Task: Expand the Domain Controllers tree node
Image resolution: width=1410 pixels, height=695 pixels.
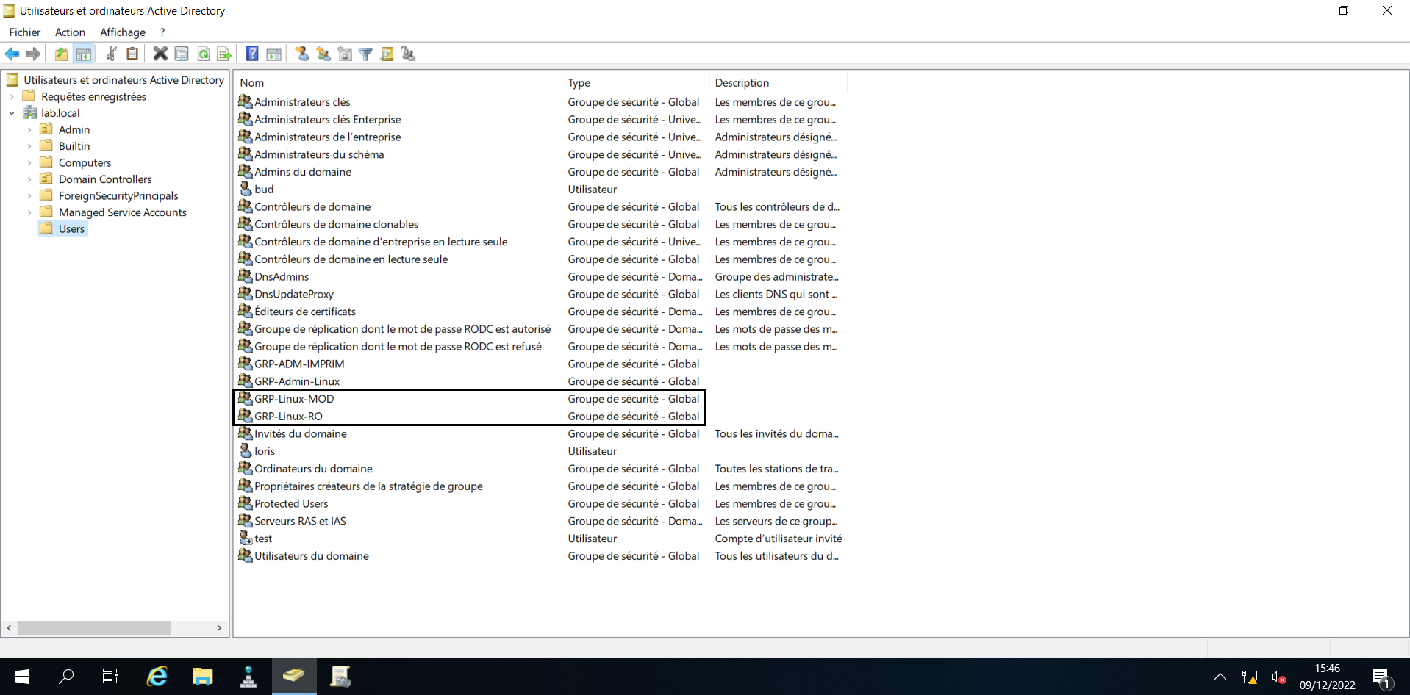Action: [29, 179]
